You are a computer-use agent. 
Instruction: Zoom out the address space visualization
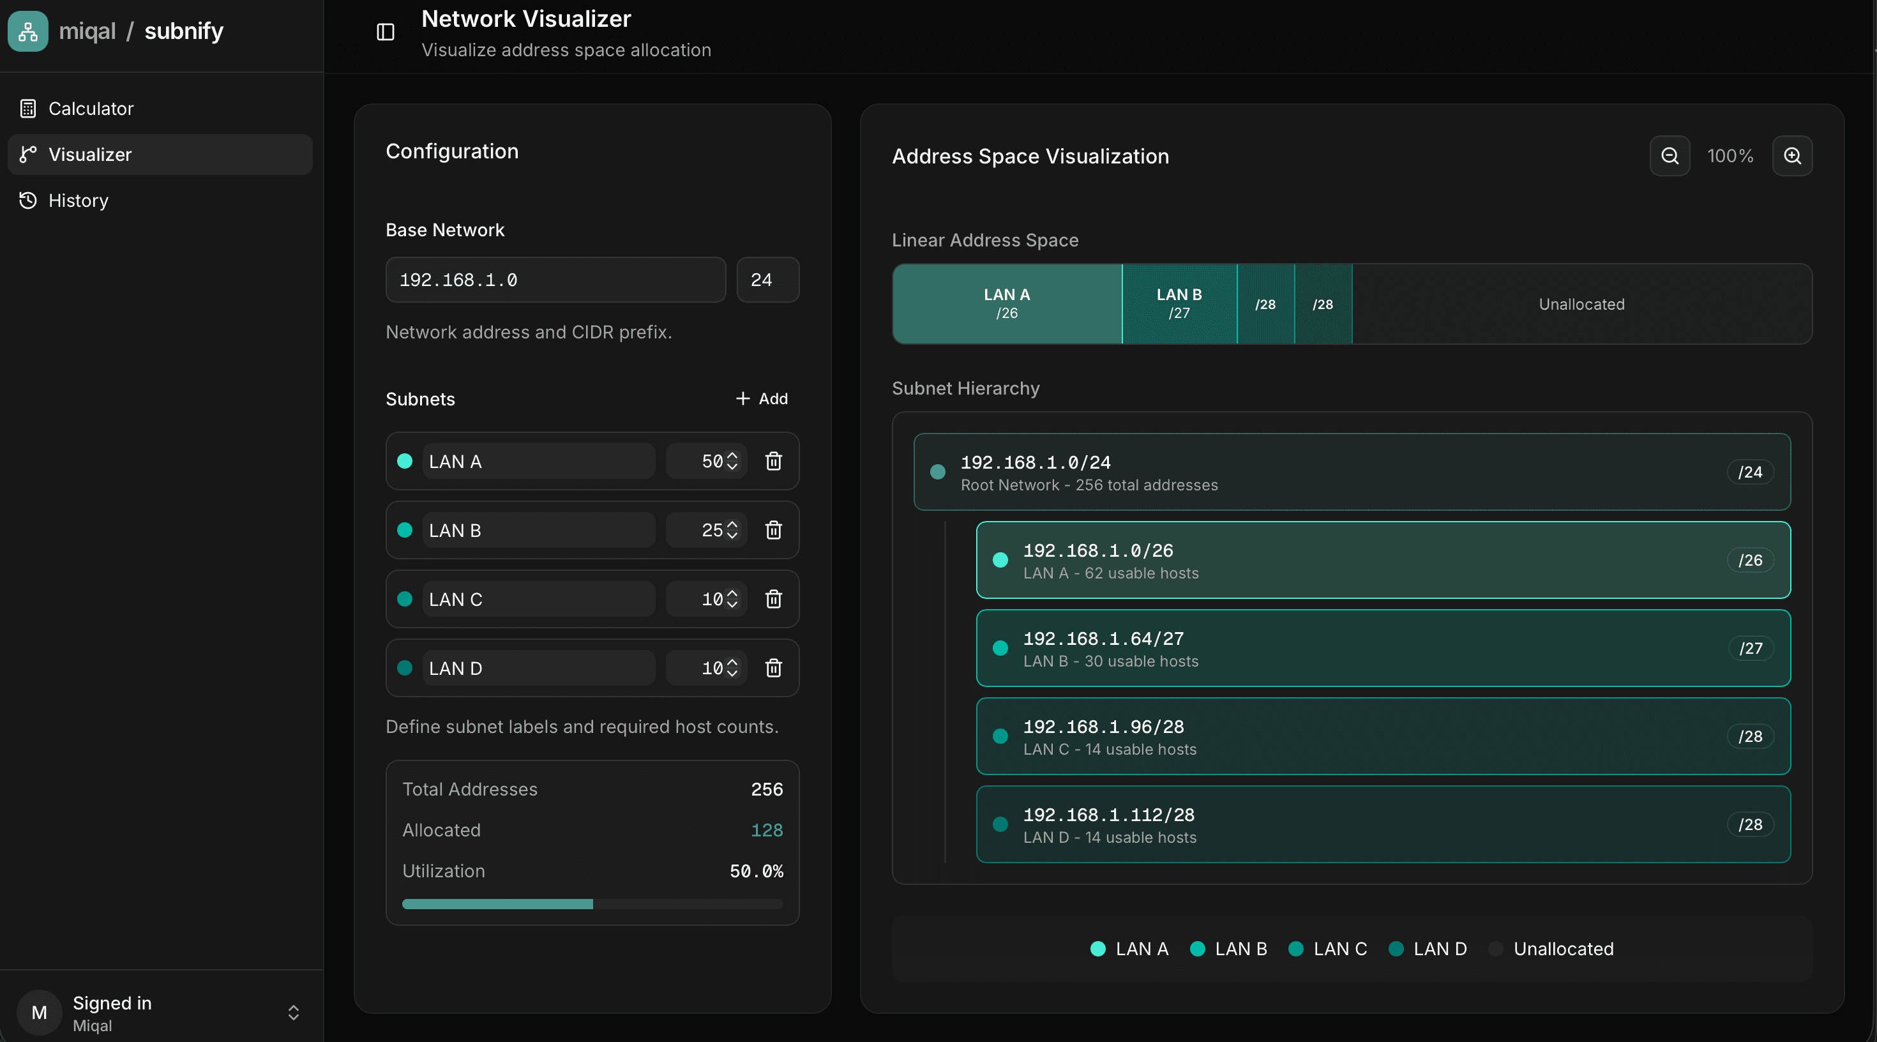click(x=1670, y=155)
